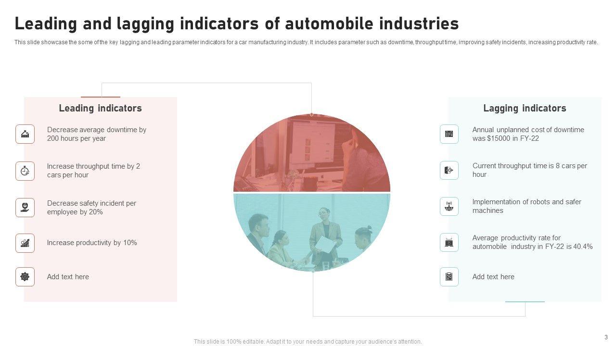Click the slide description subtitle paragraph
The width and height of the screenshot is (616, 346).
pyautogui.click(x=306, y=42)
